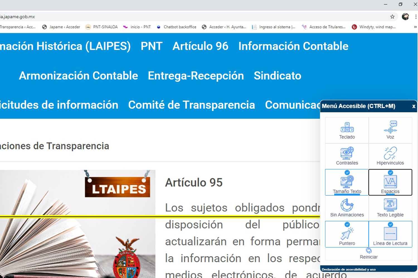Open the Artículo 96 menu item
The width and height of the screenshot is (418, 278).
200,46
